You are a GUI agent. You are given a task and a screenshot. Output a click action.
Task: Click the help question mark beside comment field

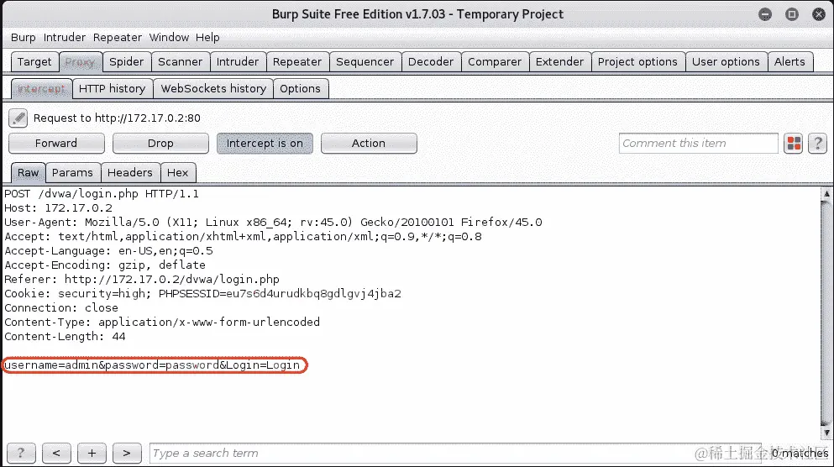click(x=817, y=144)
